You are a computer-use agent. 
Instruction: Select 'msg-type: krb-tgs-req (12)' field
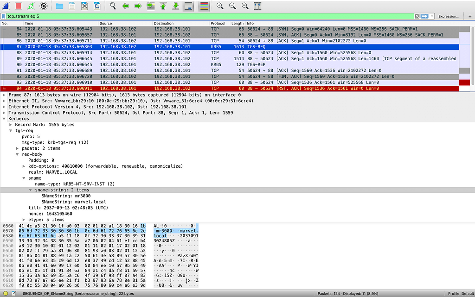click(x=55, y=142)
